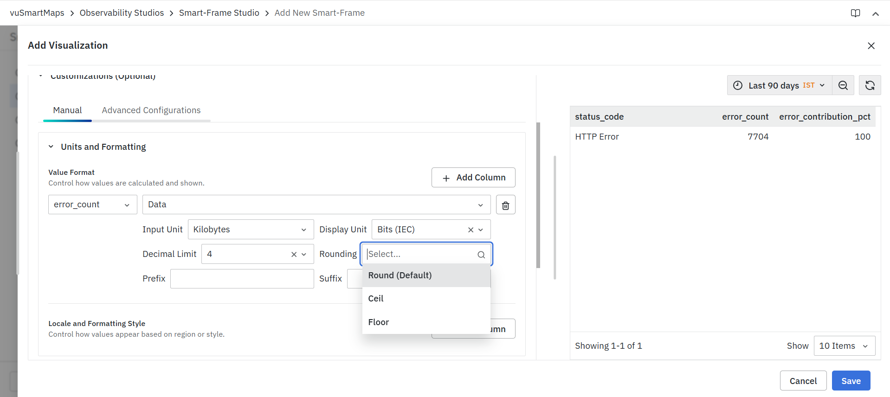The width and height of the screenshot is (890, 397).
Task: Open the 10 Items page size dropdown
Action: [x=845, y=346]
